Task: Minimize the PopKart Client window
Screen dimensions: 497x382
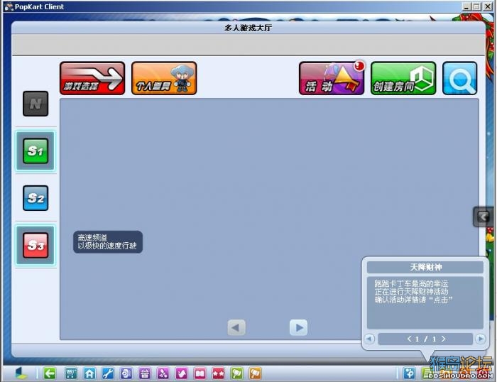Action: (466, 6)
